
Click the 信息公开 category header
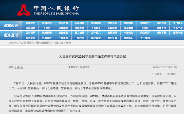[x=11, y=25]
